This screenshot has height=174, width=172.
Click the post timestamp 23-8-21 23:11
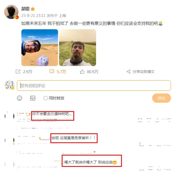click(x=33, y=16)
